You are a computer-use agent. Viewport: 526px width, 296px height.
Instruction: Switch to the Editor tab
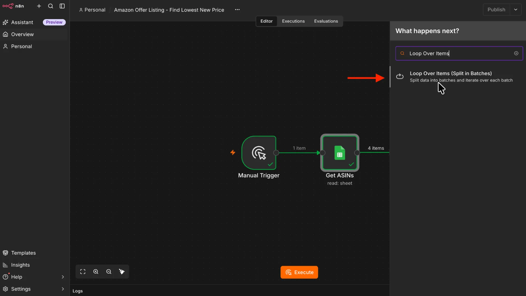click(x=266, y=21)
